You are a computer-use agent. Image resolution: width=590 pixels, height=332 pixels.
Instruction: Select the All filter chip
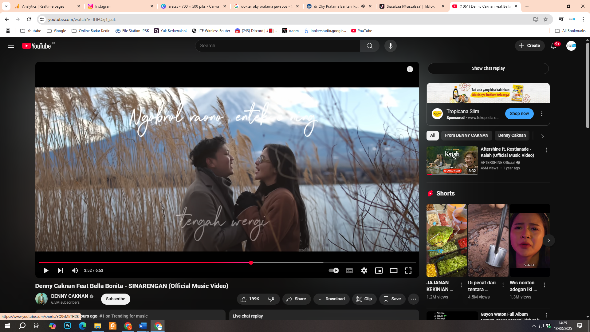(x=433, y=136)
